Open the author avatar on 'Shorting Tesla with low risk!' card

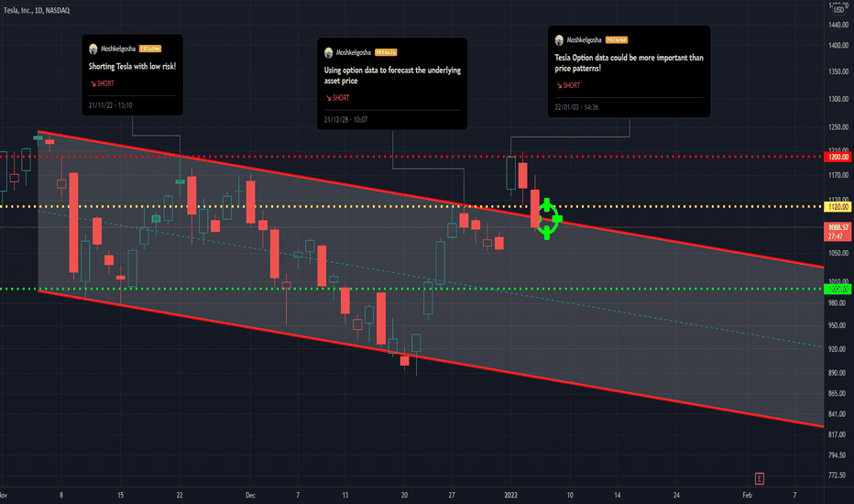point(93,49)
